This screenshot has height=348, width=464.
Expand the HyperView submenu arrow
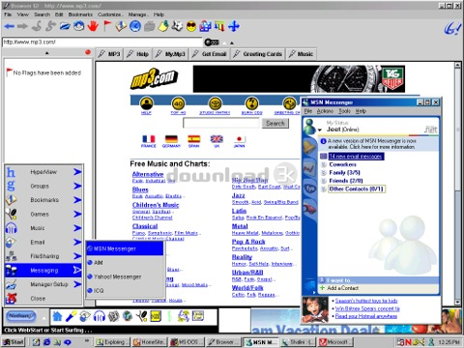[77, 172]
